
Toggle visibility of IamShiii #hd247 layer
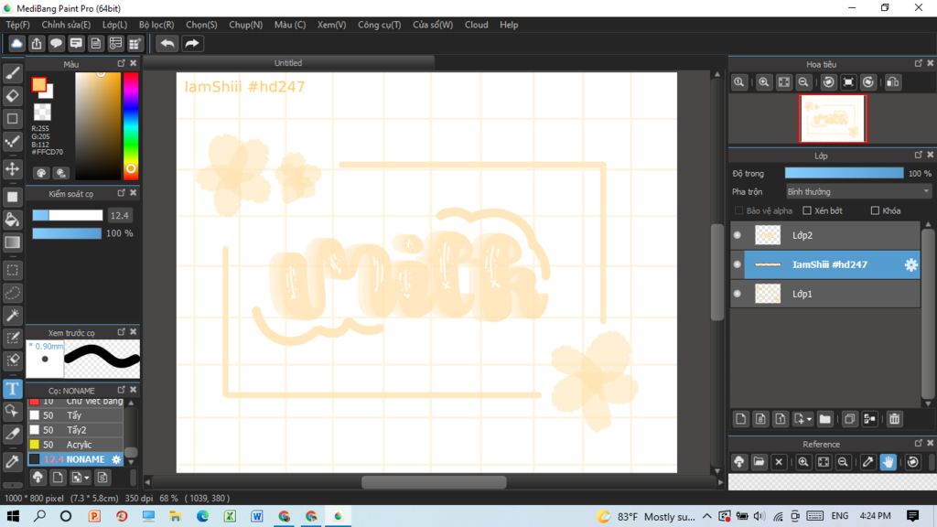point(738,264)
